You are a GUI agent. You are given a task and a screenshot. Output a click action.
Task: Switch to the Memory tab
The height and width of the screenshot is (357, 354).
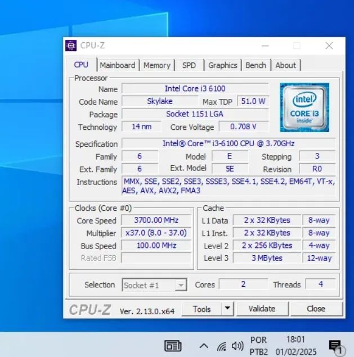pyautogui.click(x=157, y=65)
